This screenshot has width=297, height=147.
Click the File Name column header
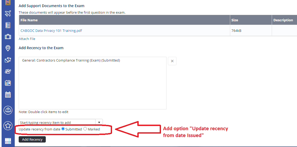[29, 20]
